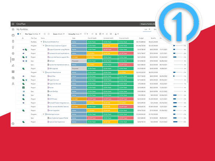Screen dimensions: 215x161
Task: Open the round gear-like sidebar icon
Action: (x=13, y=54)
